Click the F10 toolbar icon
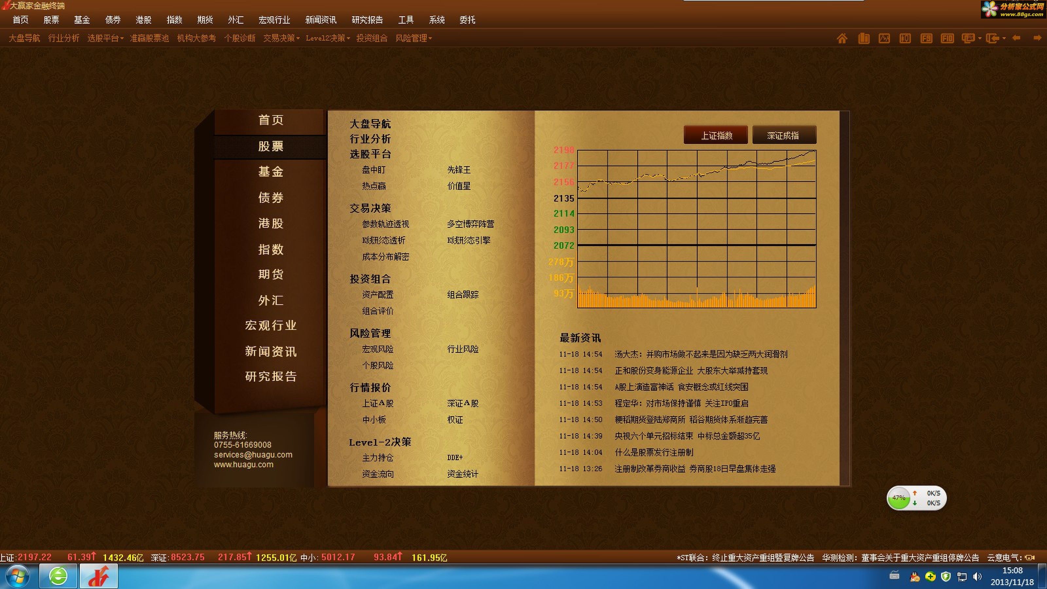 [x=947, y=38]
